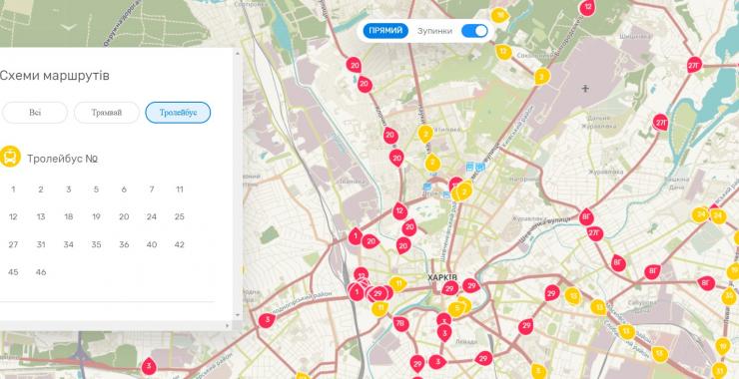Switch to the Трамвай tab

[107, 113]
